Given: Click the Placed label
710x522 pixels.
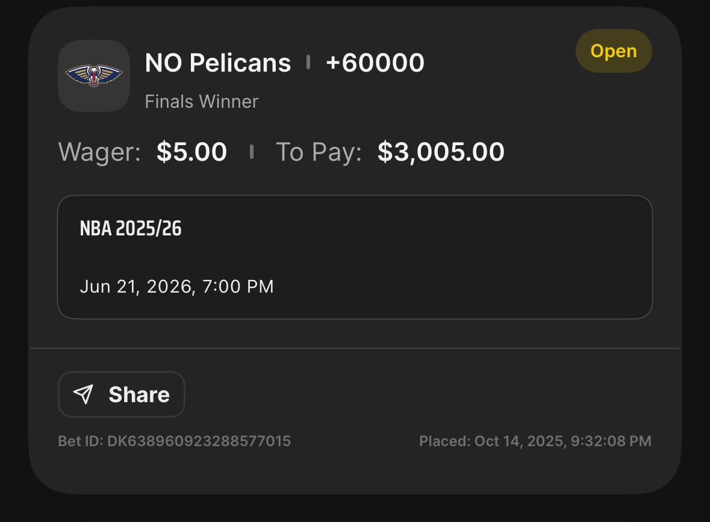Looking at the screenshot, I should [444, 441].
